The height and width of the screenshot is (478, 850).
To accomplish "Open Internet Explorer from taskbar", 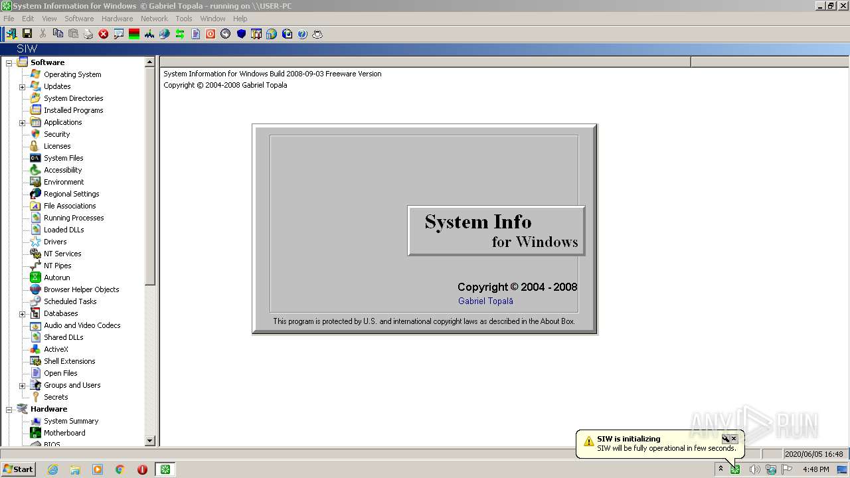I will 53,469.
